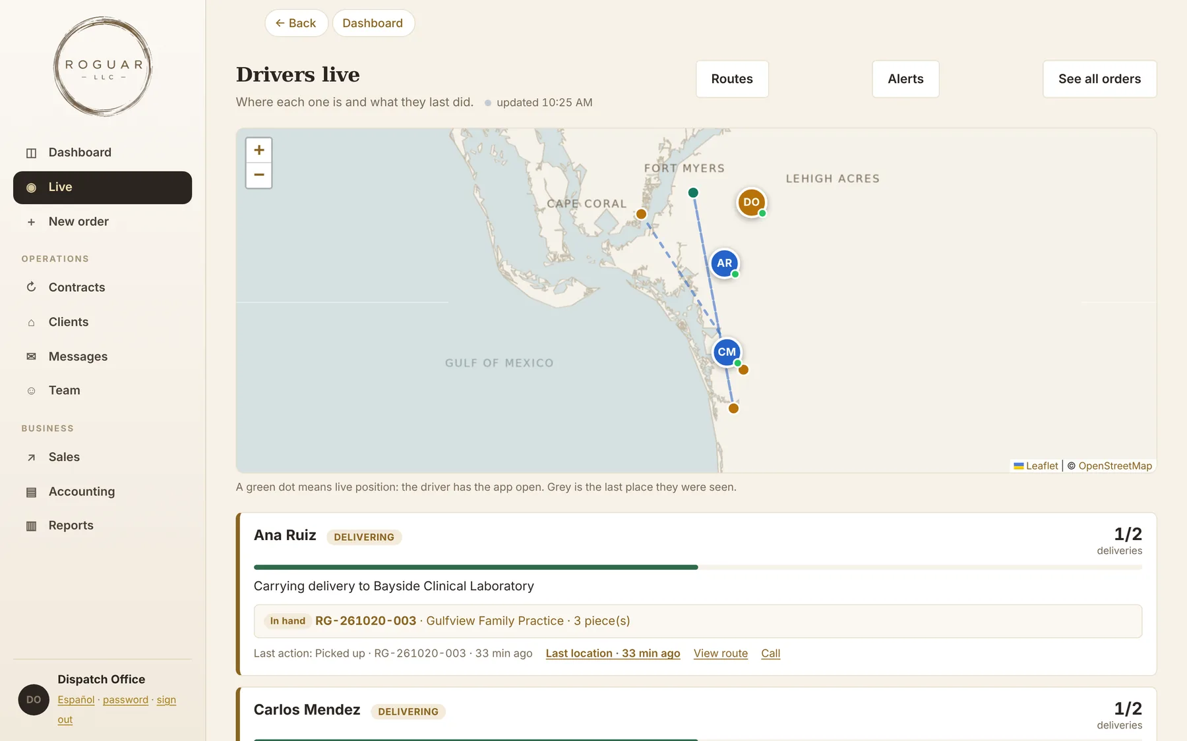The width and height of the screenshot is (1187, 741).
Task: Click the password link
Action: coord(125,700)
